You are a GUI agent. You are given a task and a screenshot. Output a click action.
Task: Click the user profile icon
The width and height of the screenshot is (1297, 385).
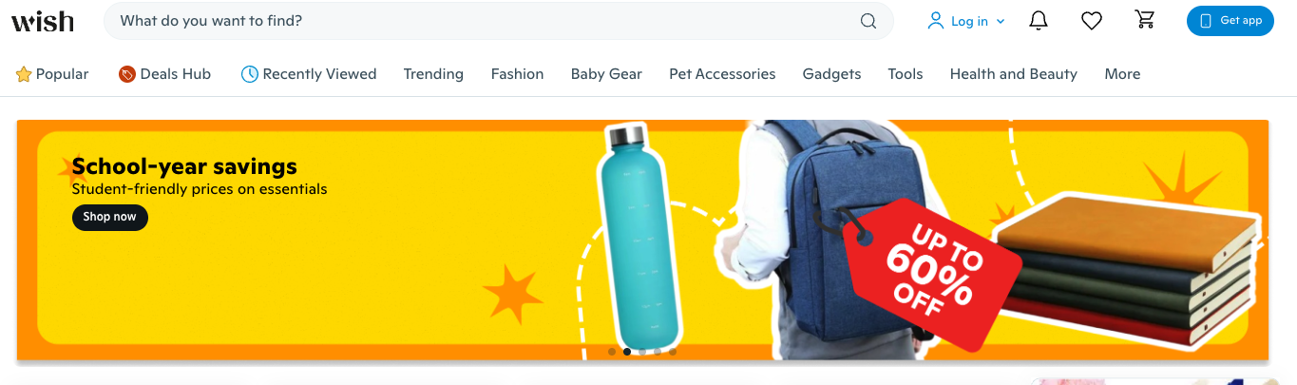(x=936, y=21)
